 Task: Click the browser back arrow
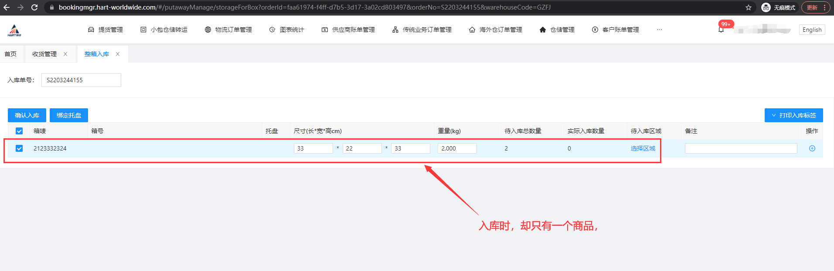point(7,7)
